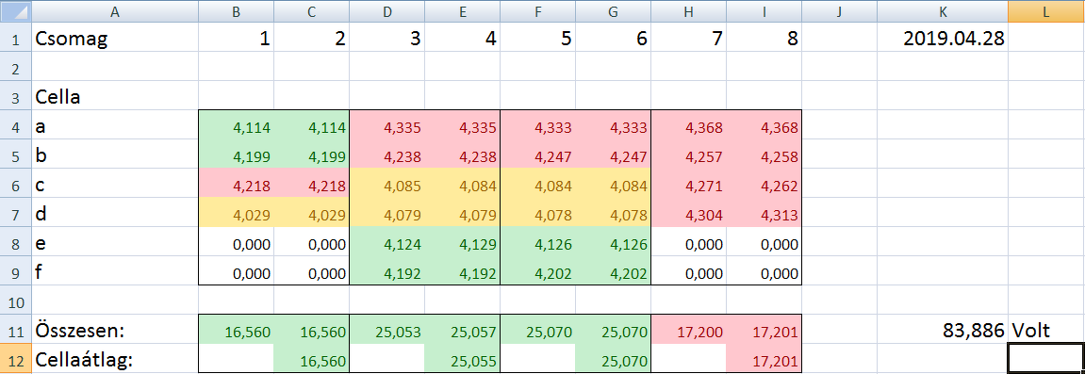The image size is (1085, 374).
Task: Select package number 5 cell in row 1
Action: (537, 39)
